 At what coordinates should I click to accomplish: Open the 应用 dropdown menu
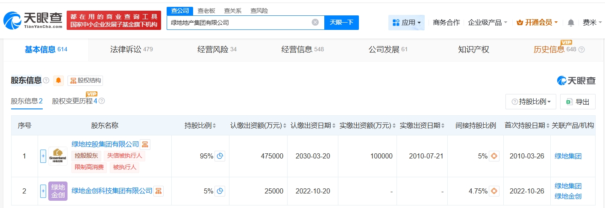(406, 23)
